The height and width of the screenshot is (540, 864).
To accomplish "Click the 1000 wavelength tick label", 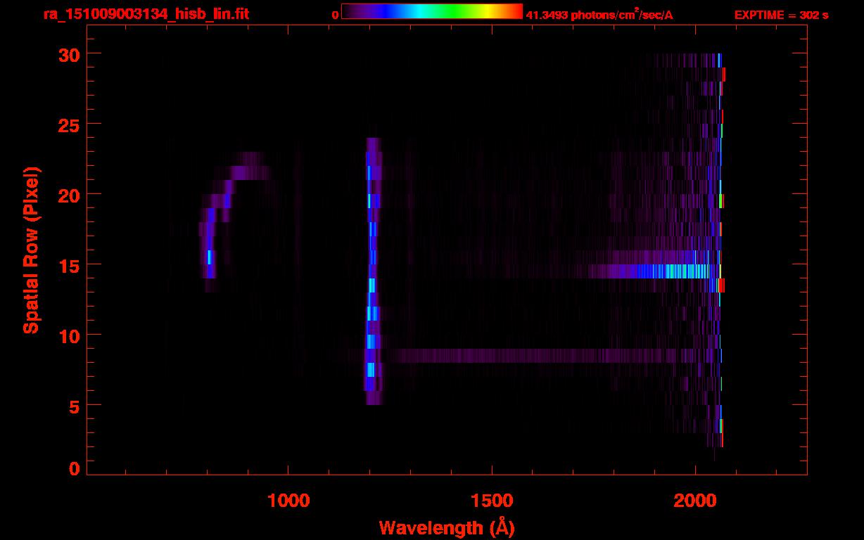I will (289, 501).
